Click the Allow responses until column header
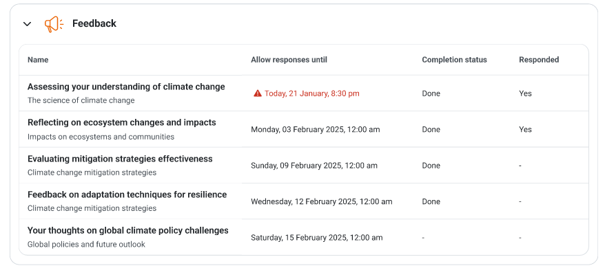Image resolution: width=605 pixels, height=268 pixels. coord(289,60)
